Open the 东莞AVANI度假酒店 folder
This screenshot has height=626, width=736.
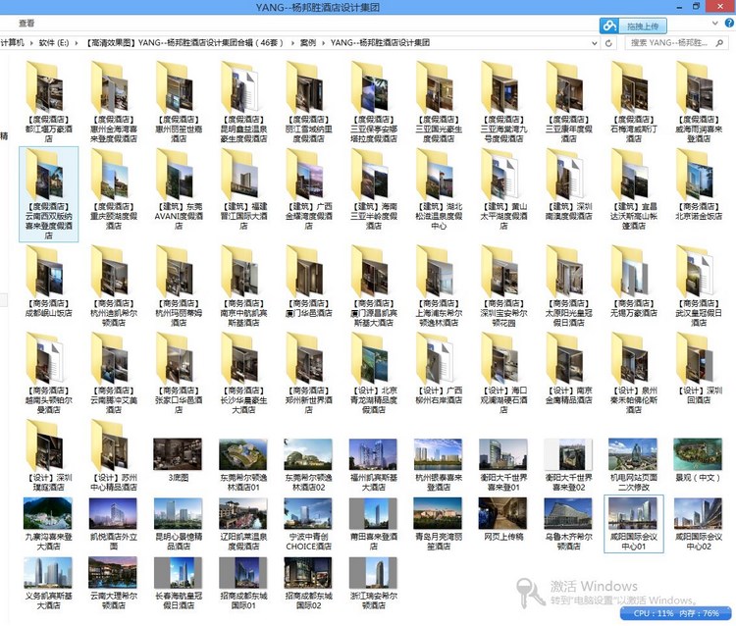(x=179, y=189)
